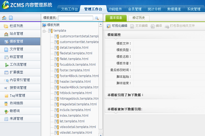Click the 编译 compile toolbar item
Image resolution: width=205 pixels, height=136 pixels.
tap(156, 26)
